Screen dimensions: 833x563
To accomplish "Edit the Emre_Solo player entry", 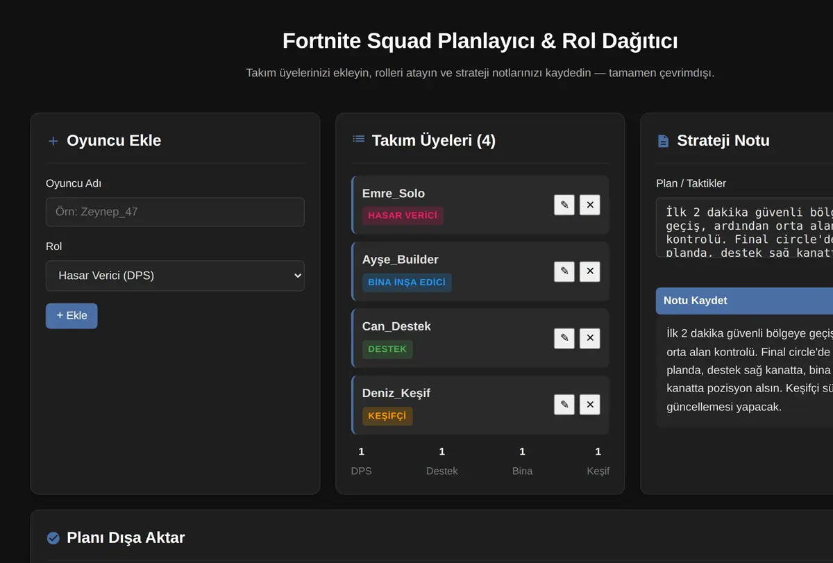I will pos(564,205).
